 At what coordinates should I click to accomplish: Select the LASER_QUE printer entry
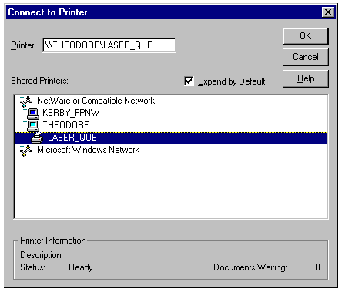(x=72, y=138)
